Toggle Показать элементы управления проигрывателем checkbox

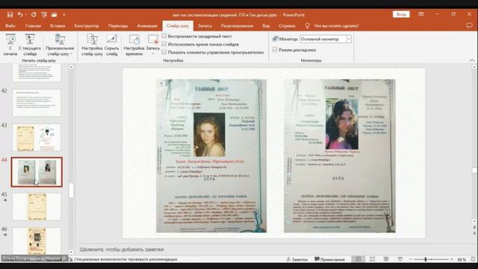point(164,52)
